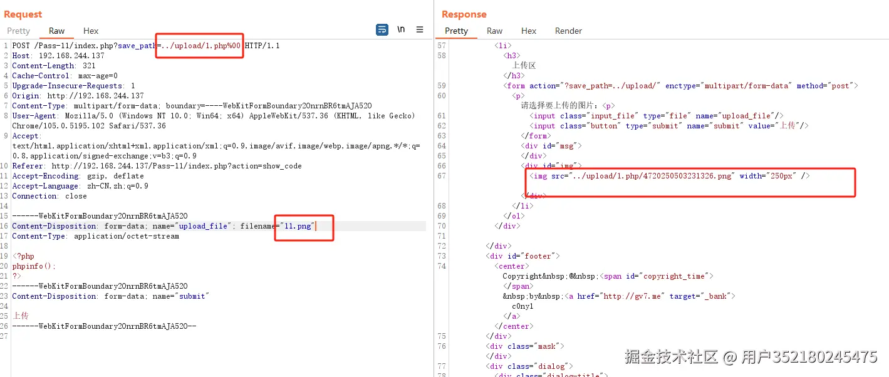The height and width of the screenshot is (377, 889).
Task: Open the Hex tab in Request panel
Action: pyautogui.click(x=91, y=31)
